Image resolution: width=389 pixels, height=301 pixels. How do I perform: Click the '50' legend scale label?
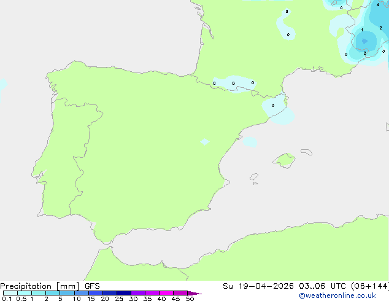190,299
